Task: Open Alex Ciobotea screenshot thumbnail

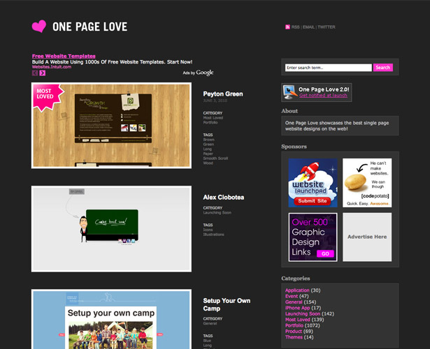Action: (x=111, y=229)
